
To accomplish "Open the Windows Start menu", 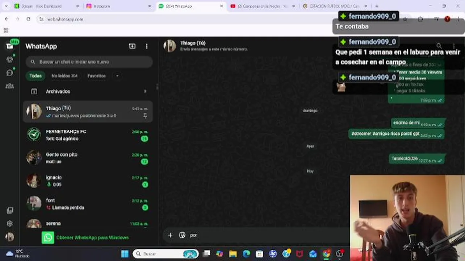I will click(x=125, y=254).
